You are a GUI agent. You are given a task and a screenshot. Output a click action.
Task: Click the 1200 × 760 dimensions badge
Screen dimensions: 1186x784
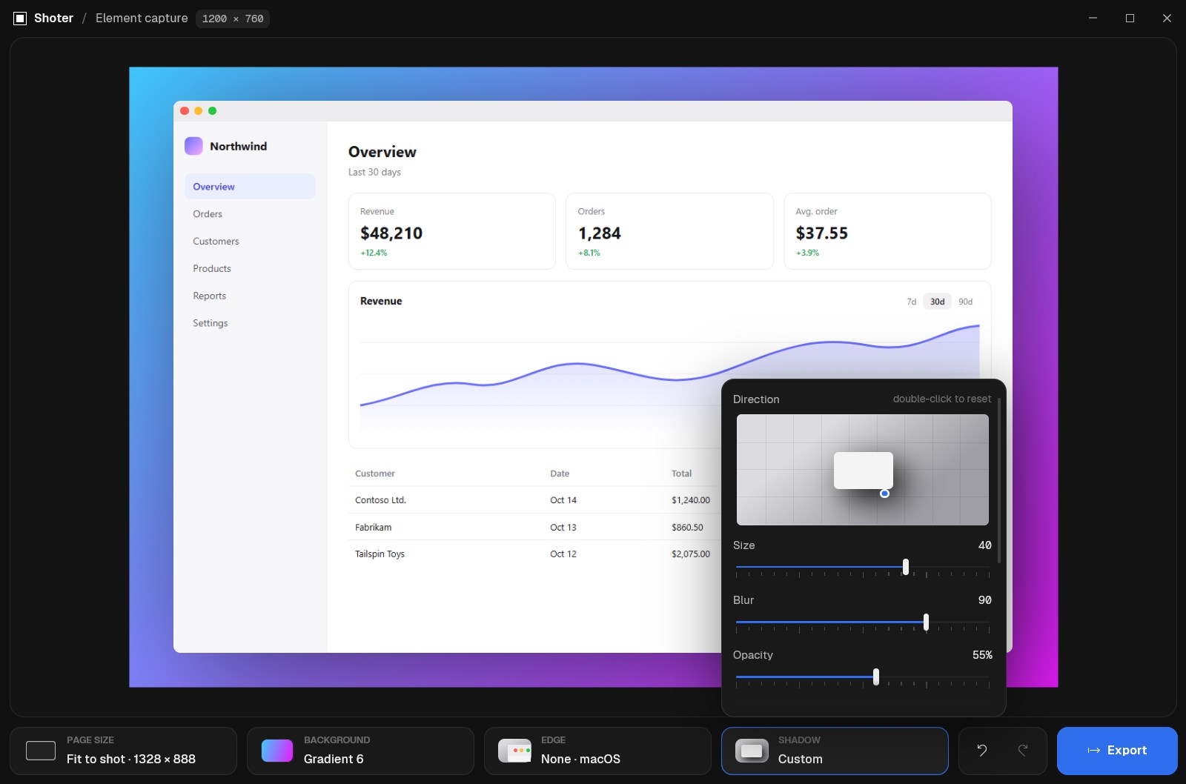[233, 19]
